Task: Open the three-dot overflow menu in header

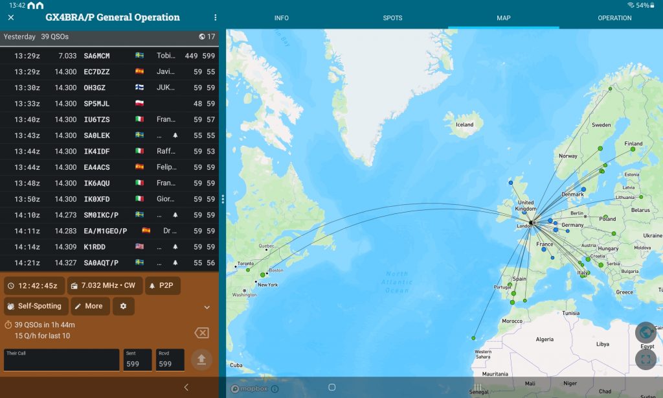Action: pyautogui.click(x=216, y=18)
